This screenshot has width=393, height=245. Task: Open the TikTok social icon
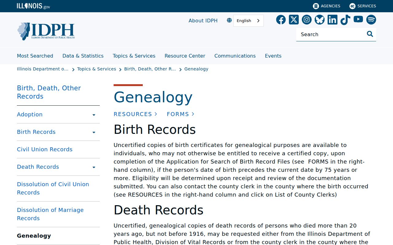[345, 20]
